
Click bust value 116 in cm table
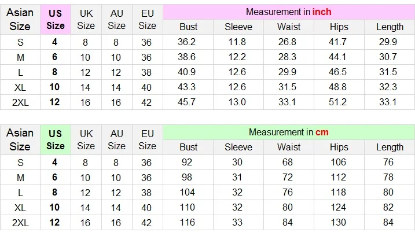coord(187,223)
